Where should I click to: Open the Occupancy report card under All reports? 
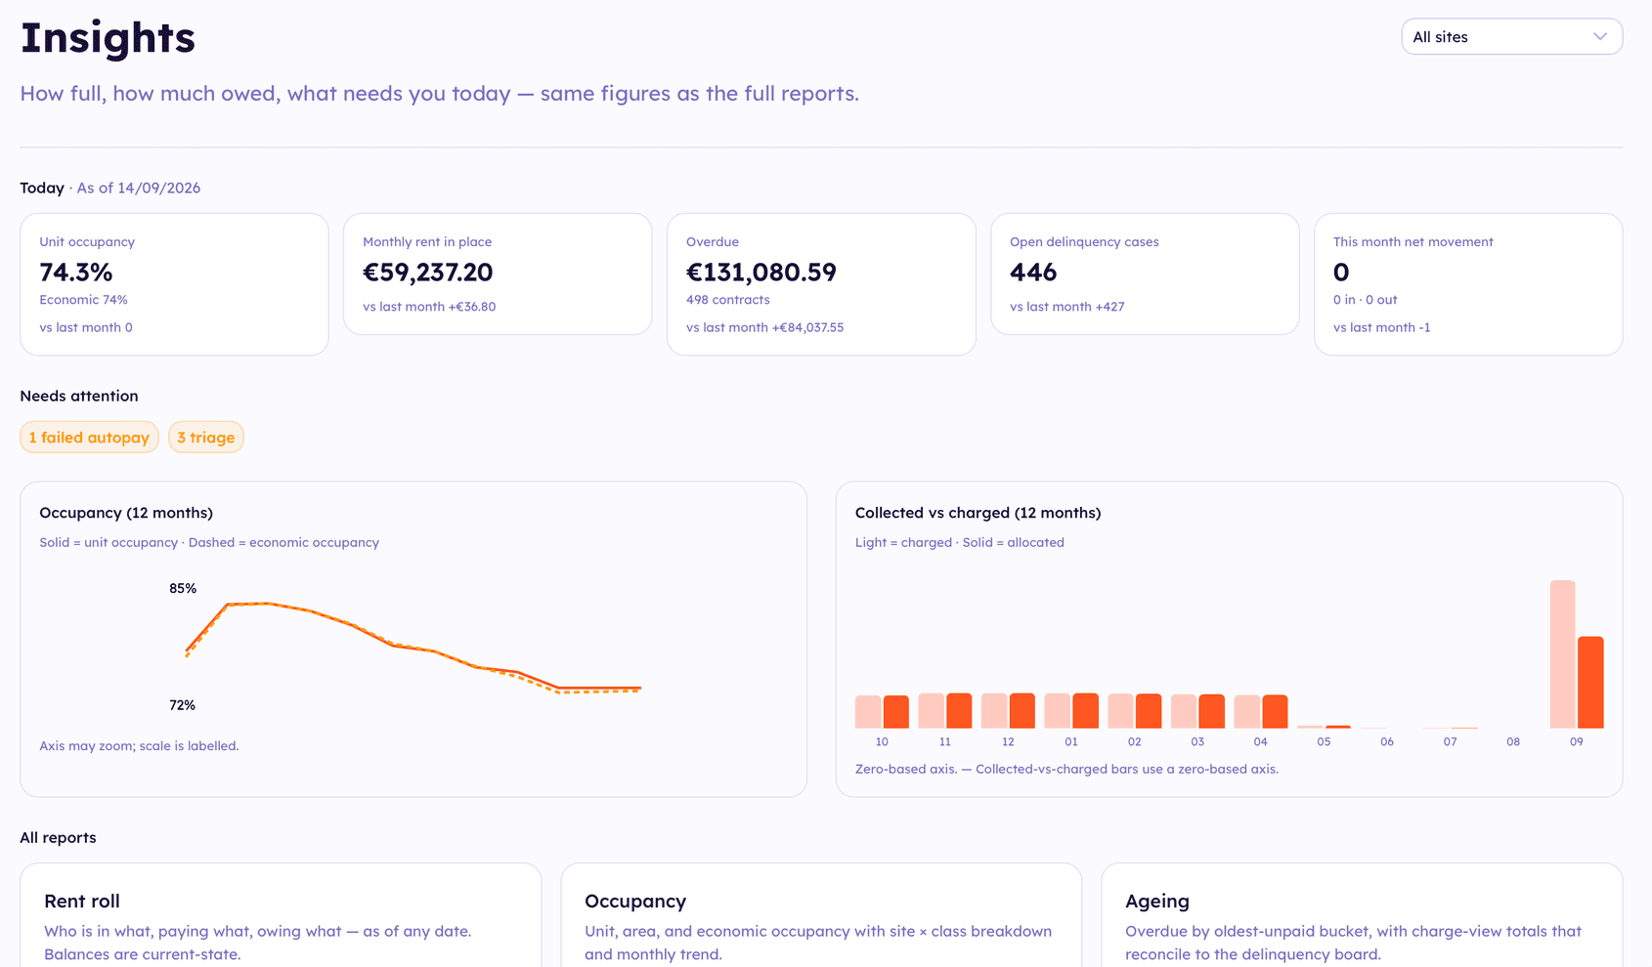[x=821, y=915]
